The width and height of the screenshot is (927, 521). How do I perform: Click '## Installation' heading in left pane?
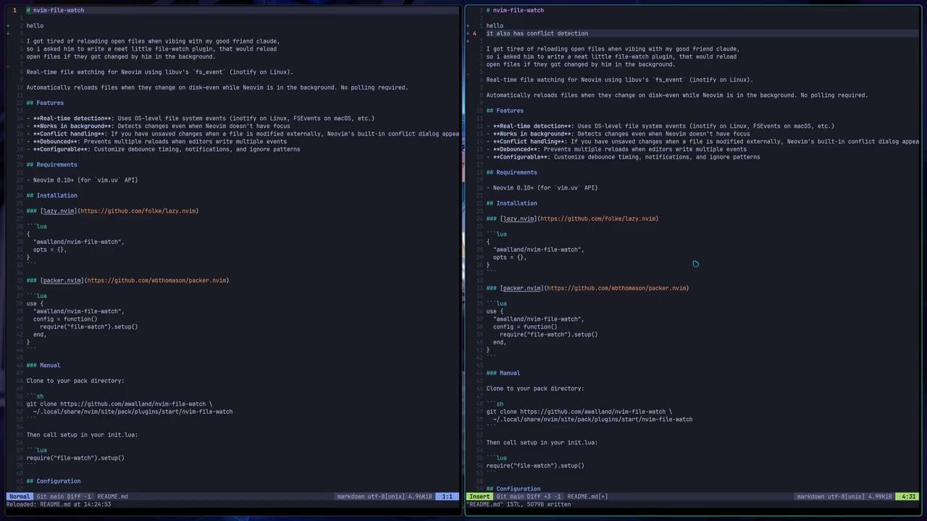[x=51, y=195]
